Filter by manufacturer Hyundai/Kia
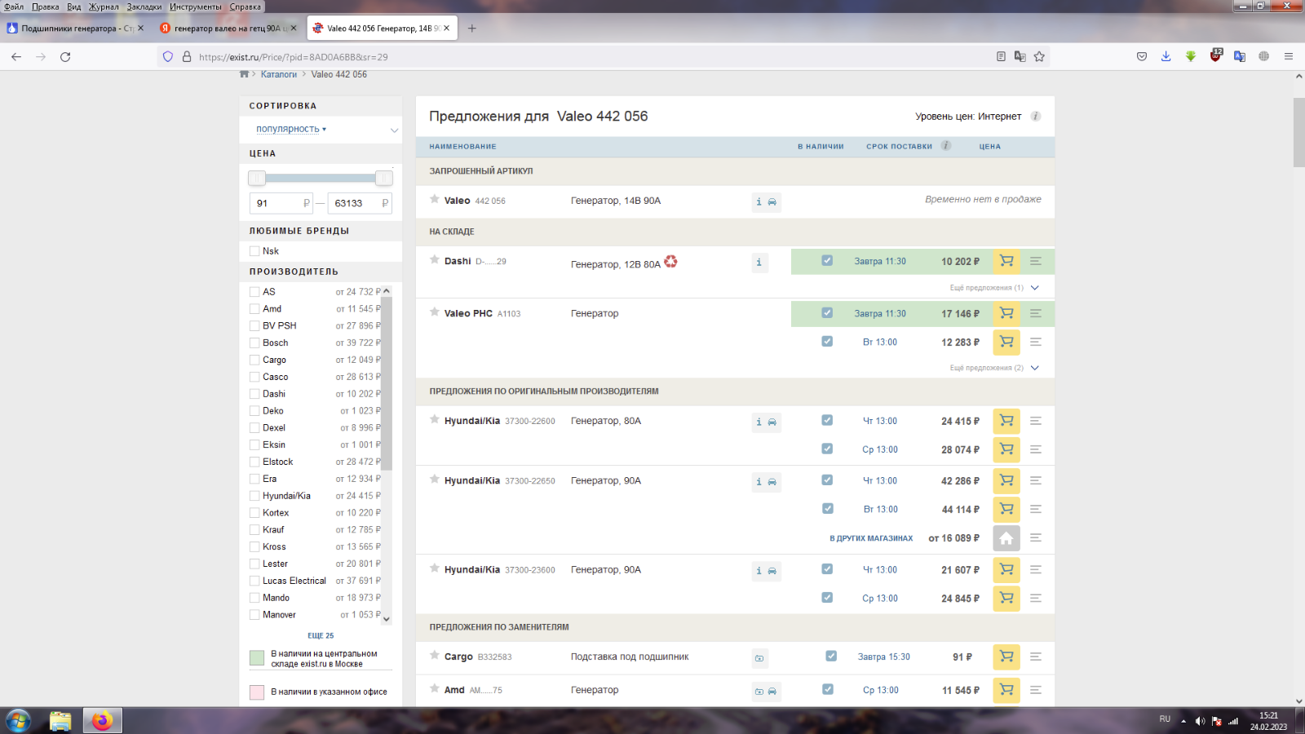The width and height of the screenshot is (1305, 734). click(x=254, y=496)
